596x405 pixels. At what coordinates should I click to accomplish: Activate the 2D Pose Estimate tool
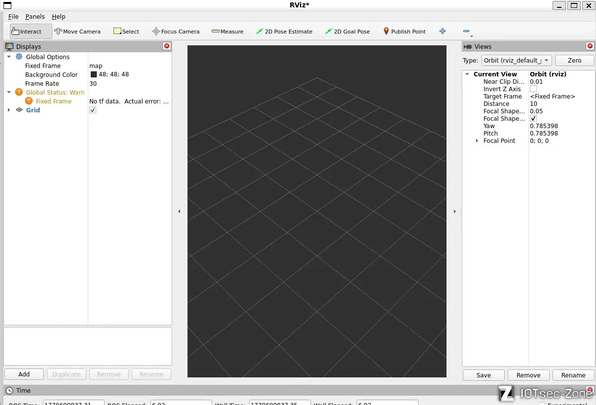click(284, 31)
